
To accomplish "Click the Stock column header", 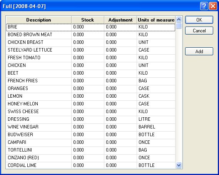I will tap(88, 20).
